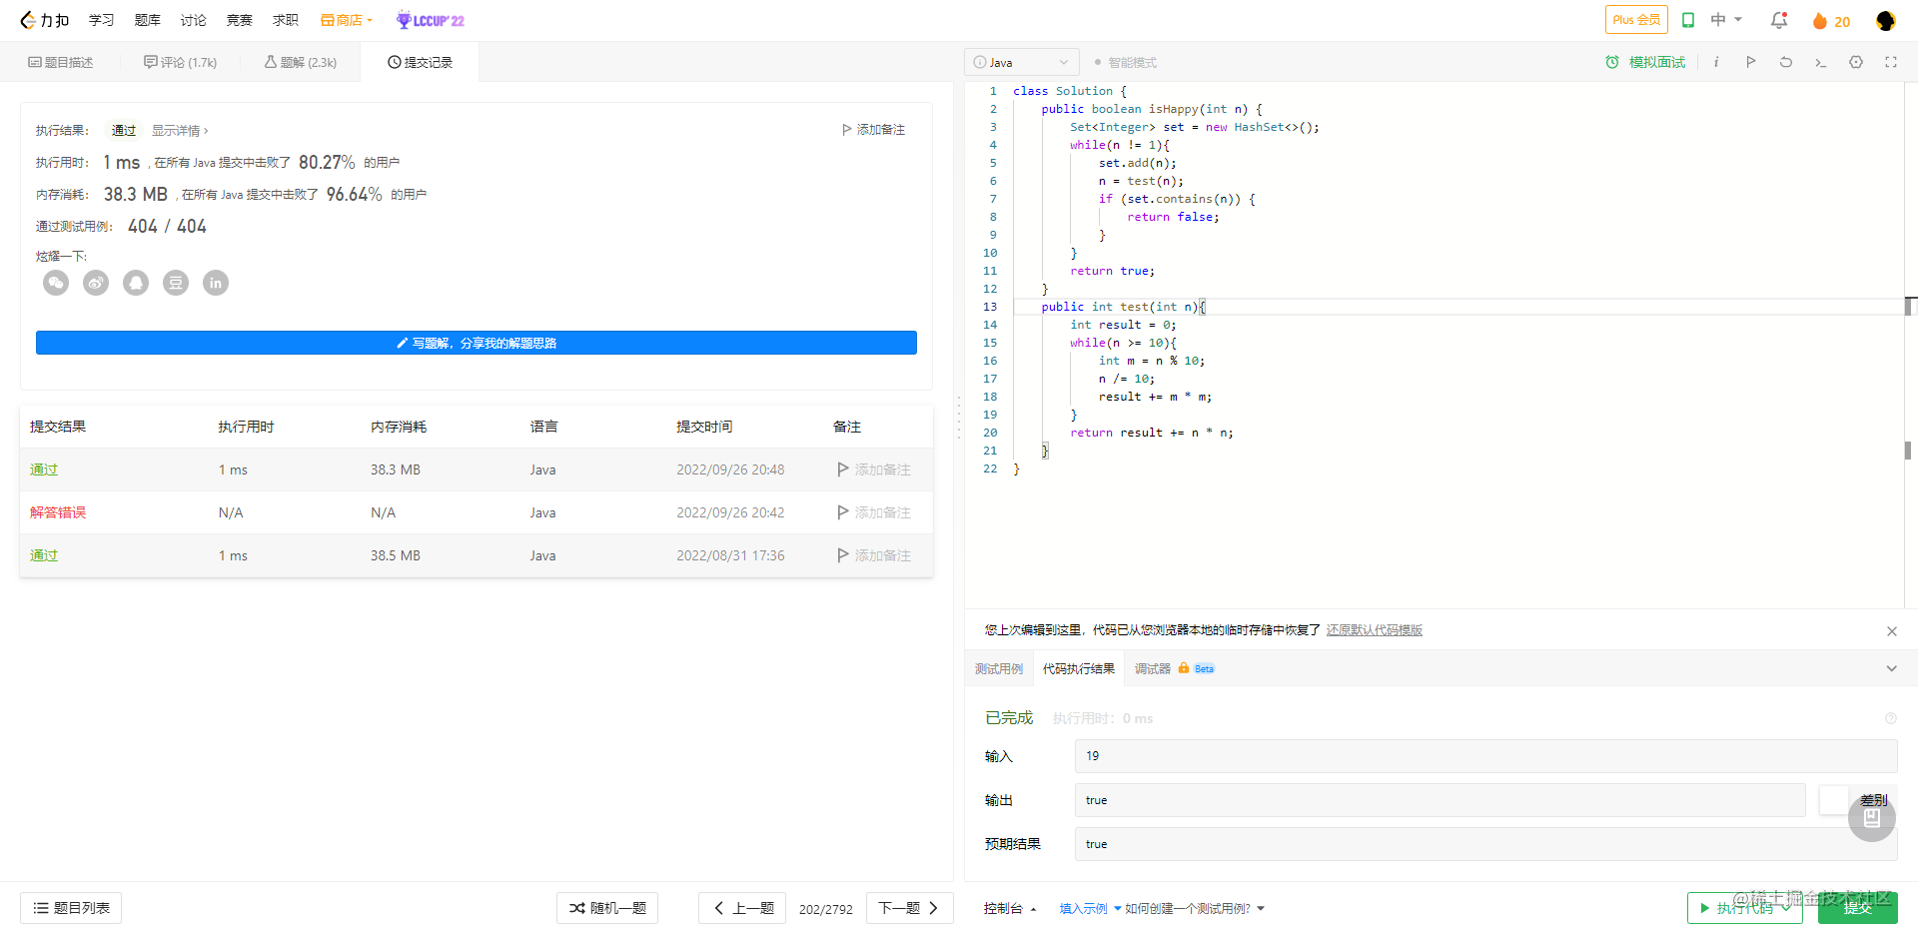Add note for 2022/09/26 20:48 submission

coord(874,469)
